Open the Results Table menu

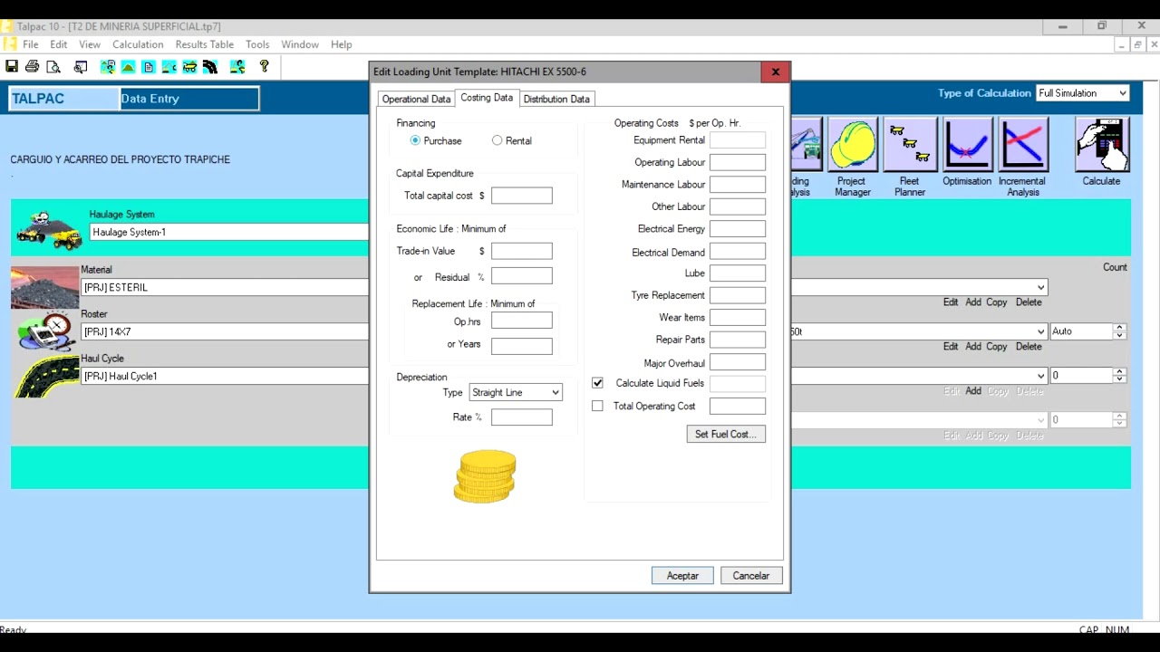click(205, 44)
